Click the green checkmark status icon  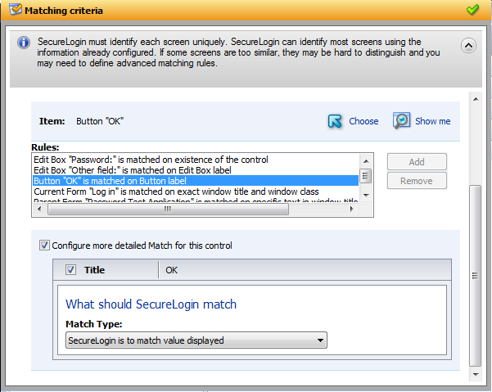[472, 10]
